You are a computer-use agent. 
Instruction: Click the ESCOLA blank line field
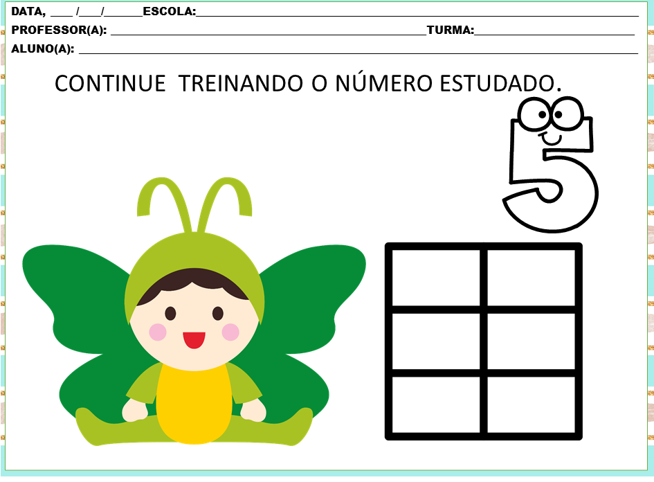pos(415,12)
